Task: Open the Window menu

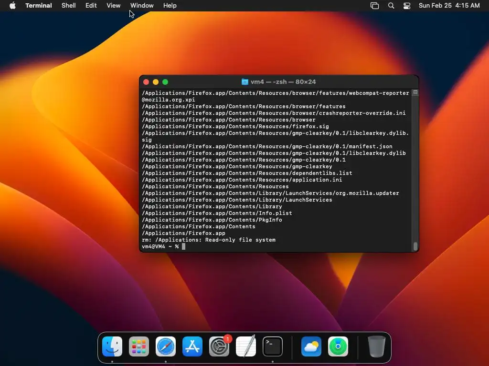Action: [x=142, y=6]
